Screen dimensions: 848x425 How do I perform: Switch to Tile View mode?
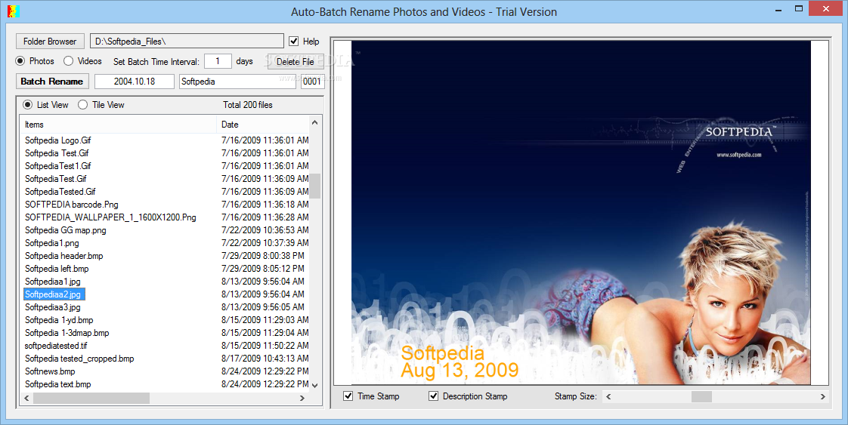coord(82,105)
